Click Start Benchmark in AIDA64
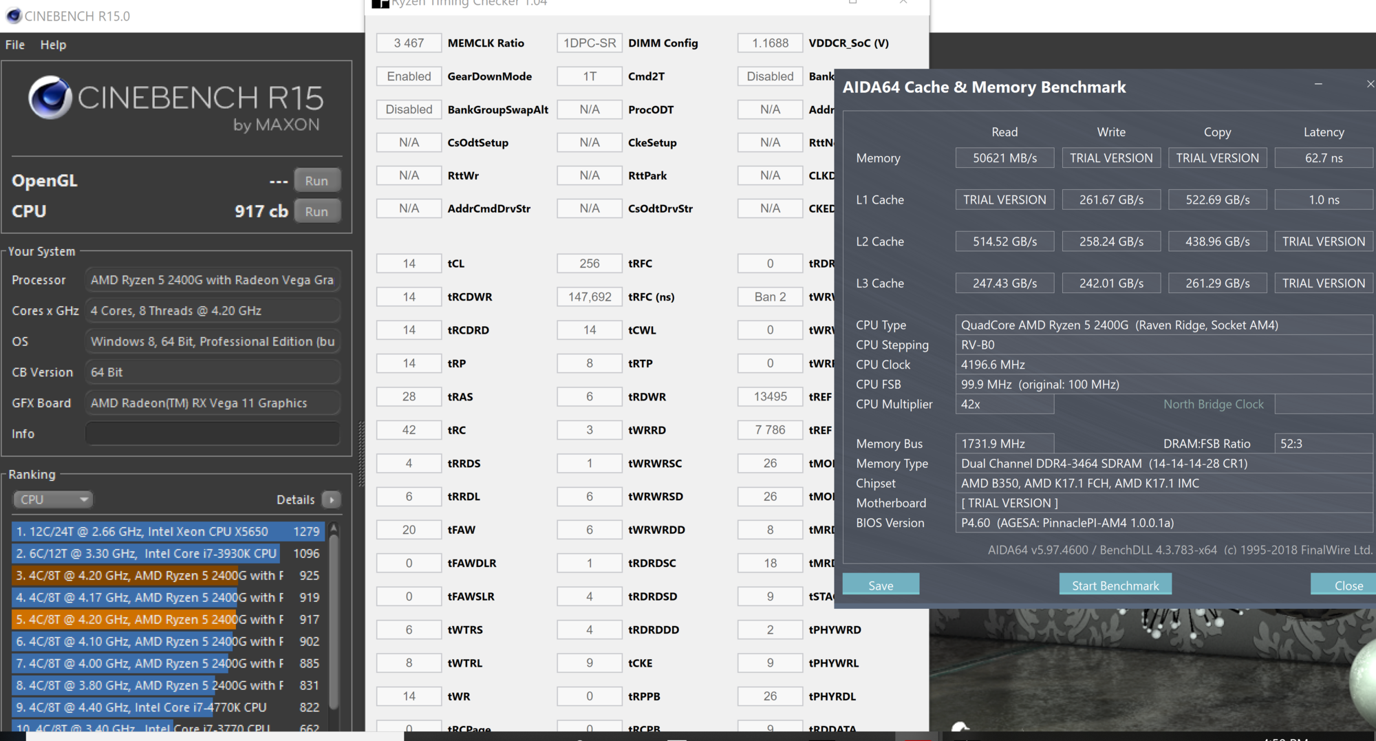The image size is (1376, 741). [1115, 585]
